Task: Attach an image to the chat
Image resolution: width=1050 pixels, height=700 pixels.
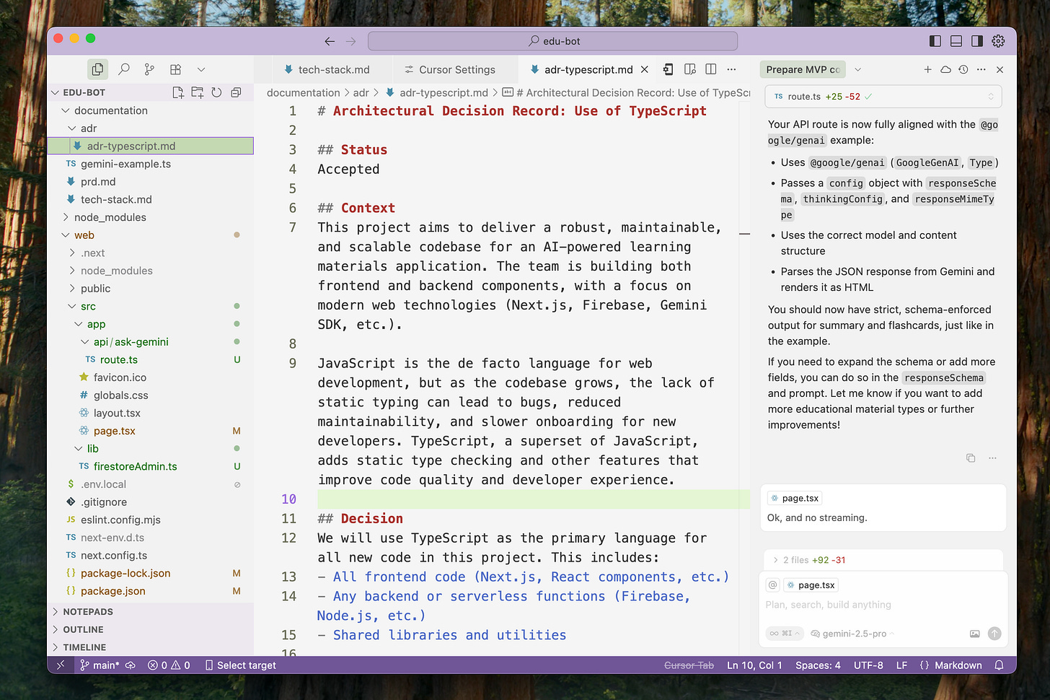Action: pyautogui.click(x=974, y=634)
